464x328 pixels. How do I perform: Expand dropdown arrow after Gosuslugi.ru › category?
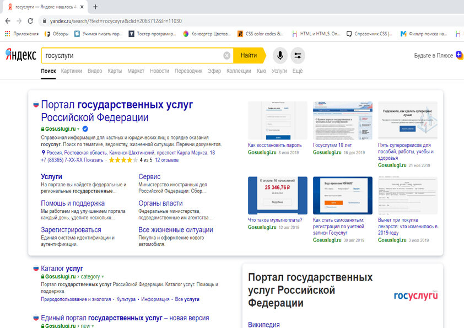point(102,277)
